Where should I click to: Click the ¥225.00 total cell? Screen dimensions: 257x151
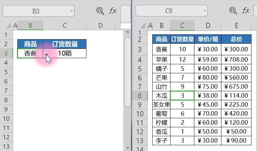pyautogui.click(x=236, y=105)
